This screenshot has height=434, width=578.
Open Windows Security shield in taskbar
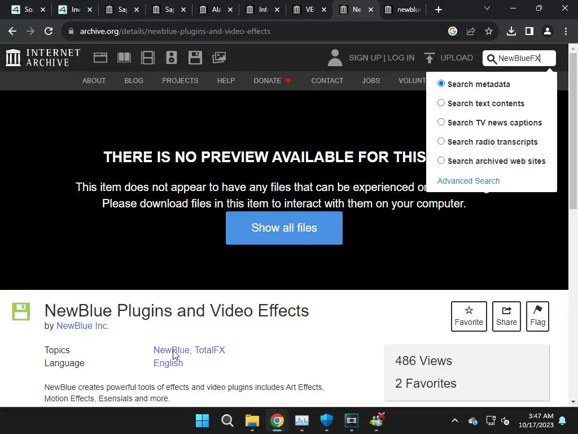(x=327, y=420)
